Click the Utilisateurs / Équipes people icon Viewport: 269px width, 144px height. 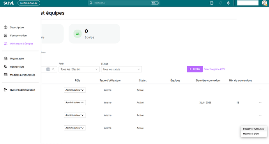tap(5, 44)
